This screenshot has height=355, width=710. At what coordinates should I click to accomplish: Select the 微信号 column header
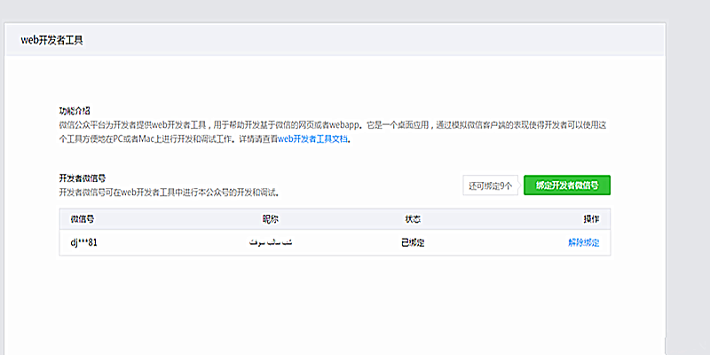pos(83,219)
